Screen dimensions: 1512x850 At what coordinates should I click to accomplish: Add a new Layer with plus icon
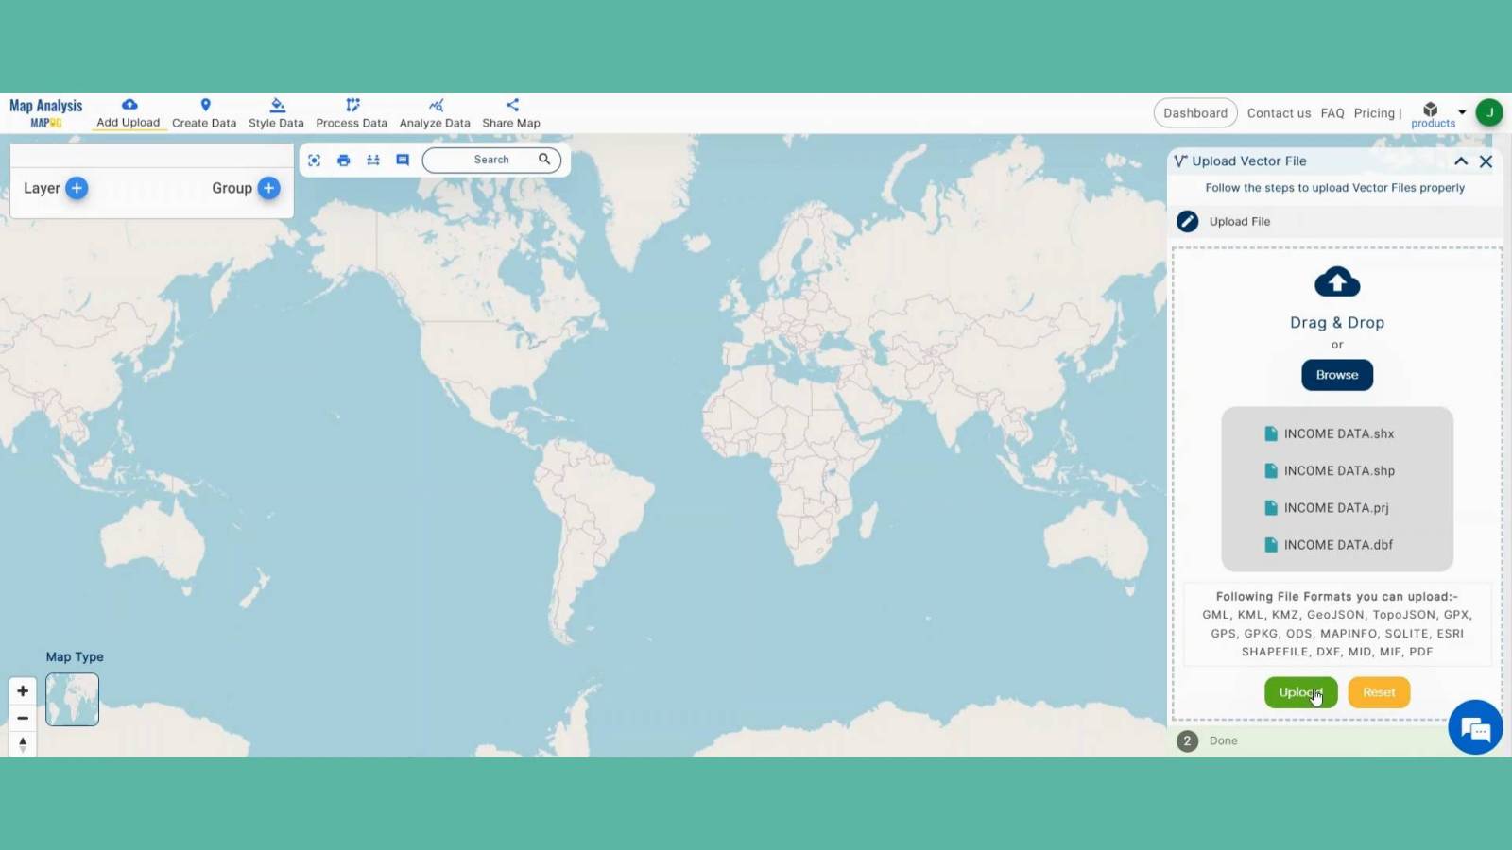coord(77,188)
